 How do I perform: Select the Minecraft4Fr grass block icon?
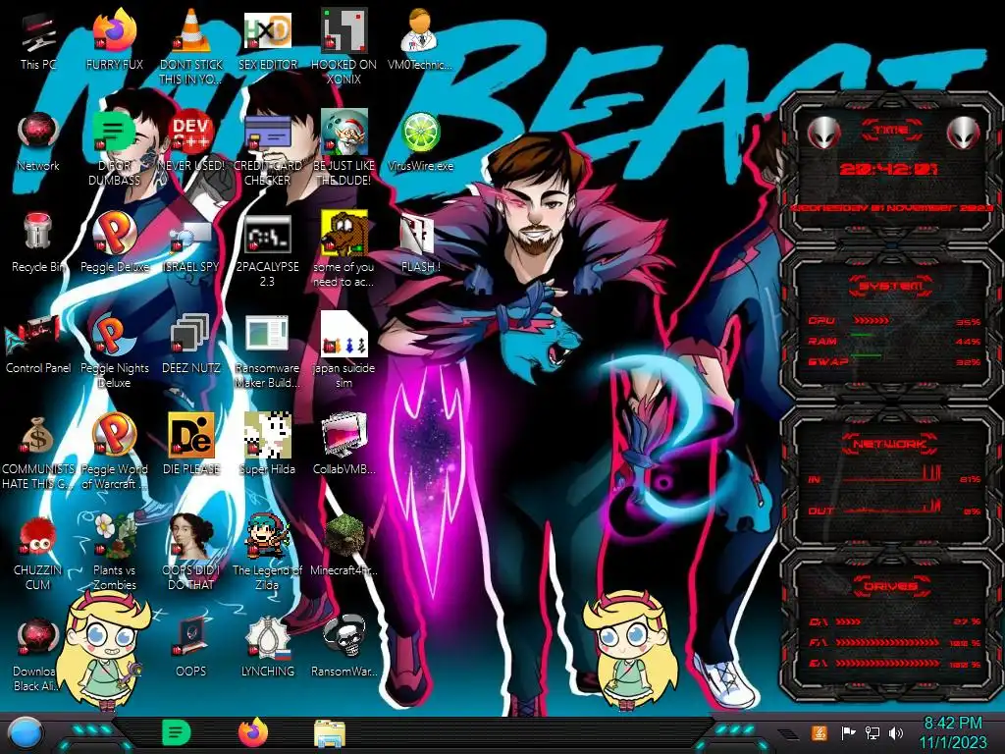[x=344, y=547]
